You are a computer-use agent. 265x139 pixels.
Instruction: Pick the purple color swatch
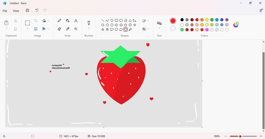tap(227, 20)
